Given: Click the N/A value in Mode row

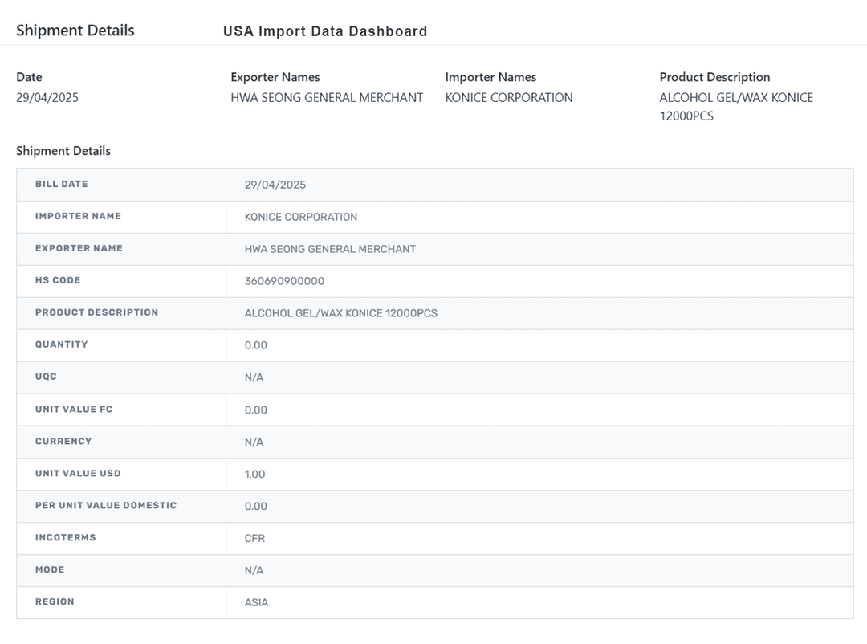Looking at the screenshot, I should 254,570.
